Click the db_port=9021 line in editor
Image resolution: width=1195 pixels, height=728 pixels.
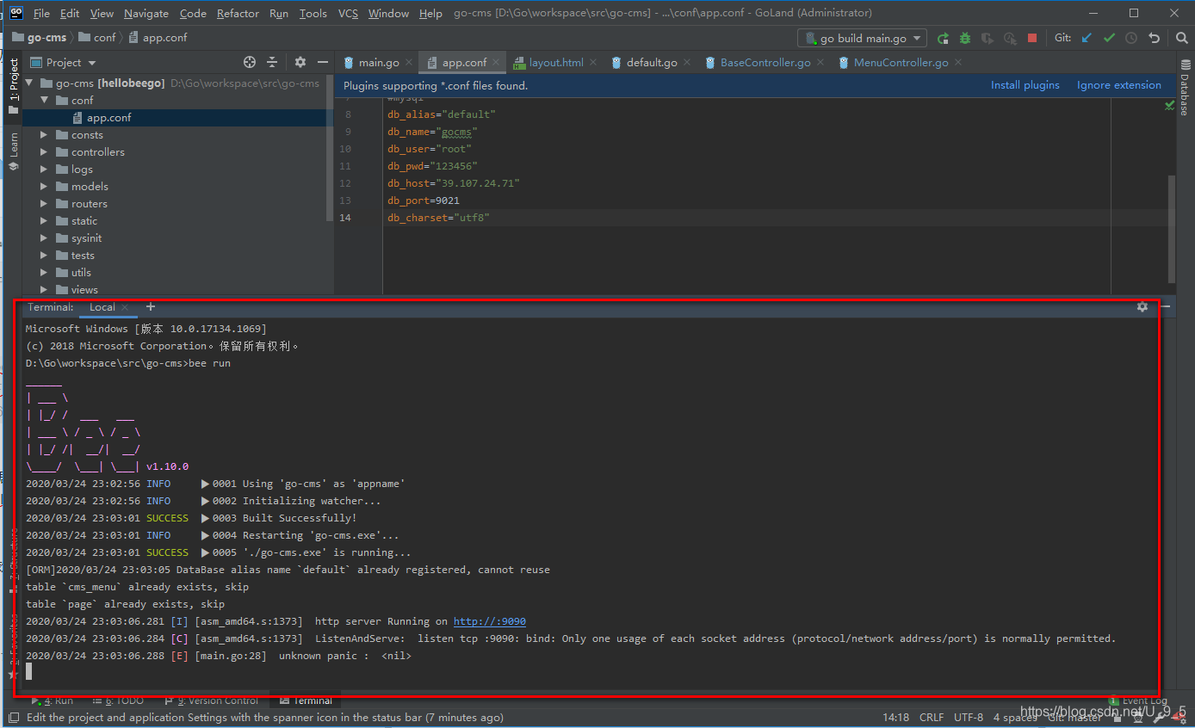(423, 201)
